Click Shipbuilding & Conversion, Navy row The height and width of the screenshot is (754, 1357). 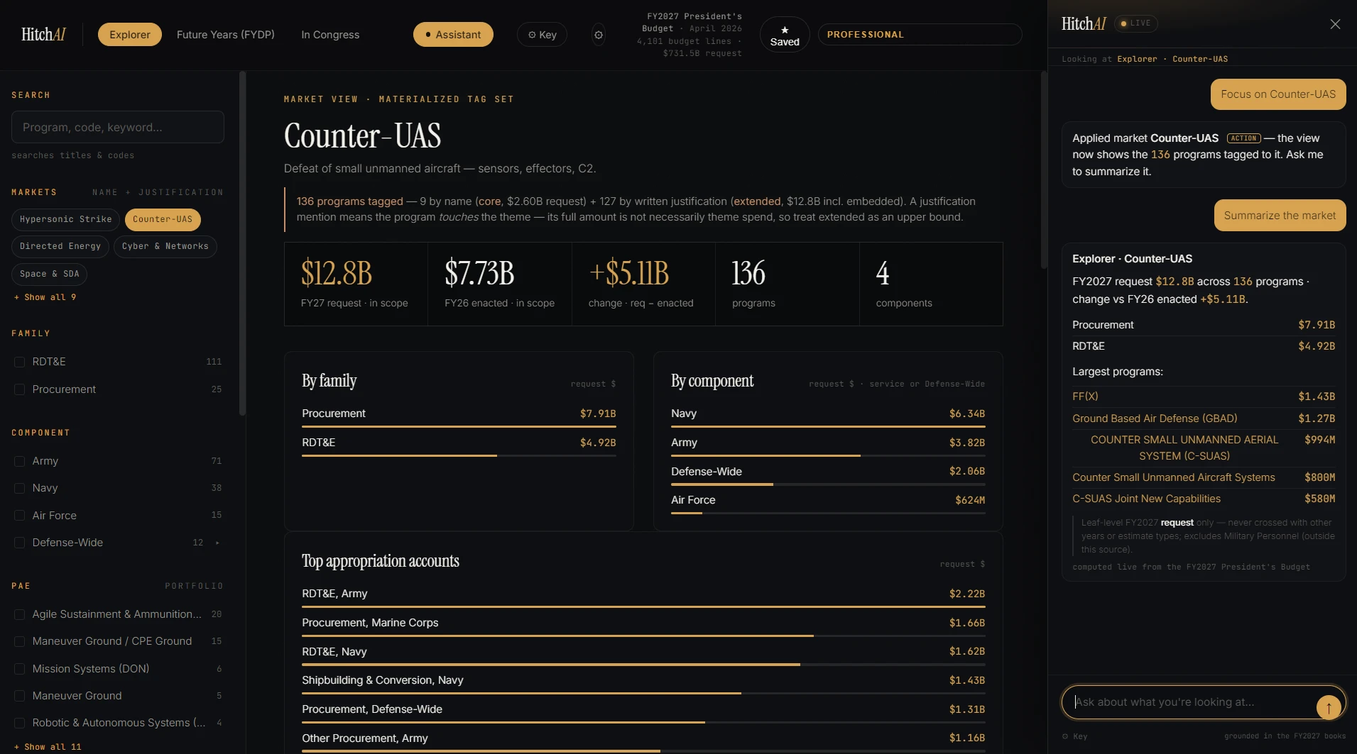coord(643,684)
